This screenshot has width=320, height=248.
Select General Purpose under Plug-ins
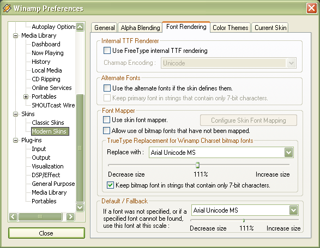[x=53, y=184]
